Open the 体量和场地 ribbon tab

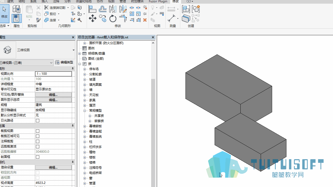(x=84, y=1)
